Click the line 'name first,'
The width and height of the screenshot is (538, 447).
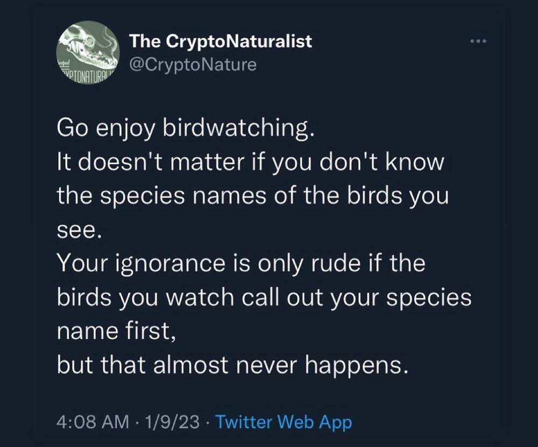117,331
